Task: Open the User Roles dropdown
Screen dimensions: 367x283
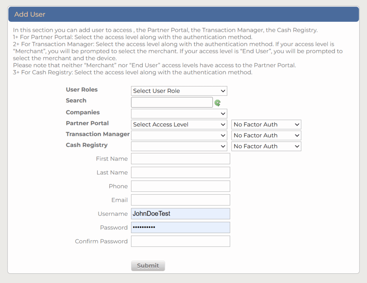Action: click(x=179, y=91)
